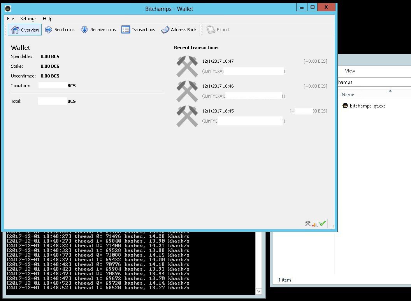Click the network connections signal icon
The width and height of the screenshot is (411, 301).
(x=315, y=224)
